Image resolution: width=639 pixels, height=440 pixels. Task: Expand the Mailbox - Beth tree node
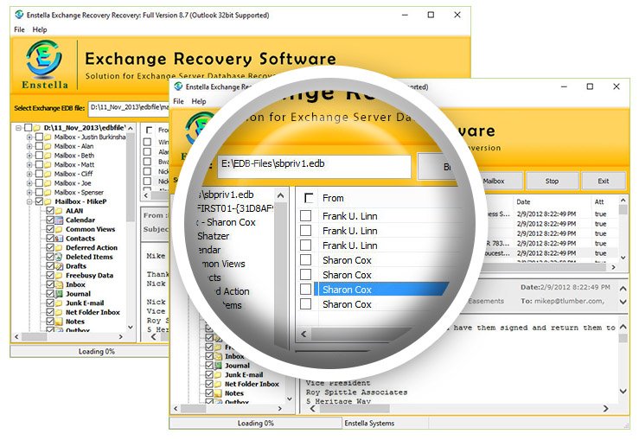29,156
